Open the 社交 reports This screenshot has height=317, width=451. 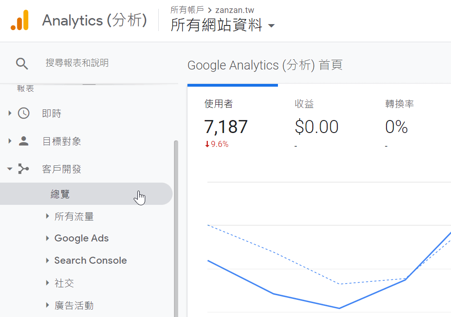pyautogui.click(x=64, y=283)
